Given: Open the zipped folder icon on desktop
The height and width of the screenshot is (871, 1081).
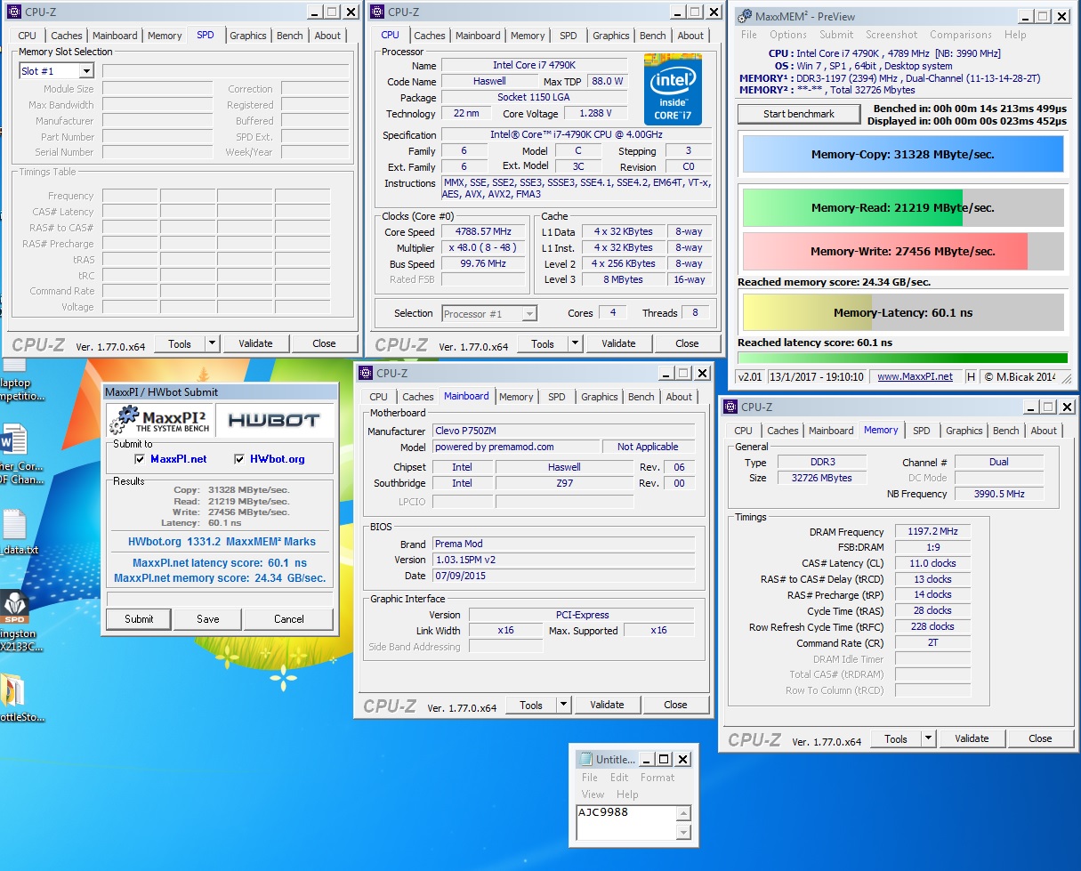Looking at the screenshot, I should coord(13,691).
